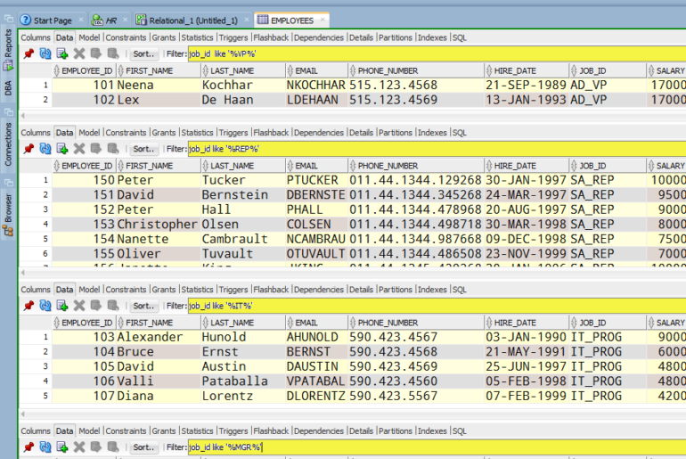Click Sort.. button in the '%REP%' panel
This screenshot has width=686, height=459.
[144, 149]
